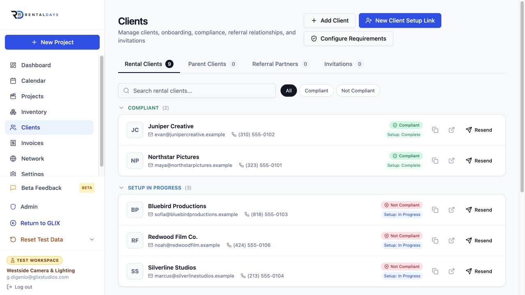The height and width of the screenshot is (295, 525).
Task: Click the Not Compliant badge on Redwood Film
Action: point(402,236)
